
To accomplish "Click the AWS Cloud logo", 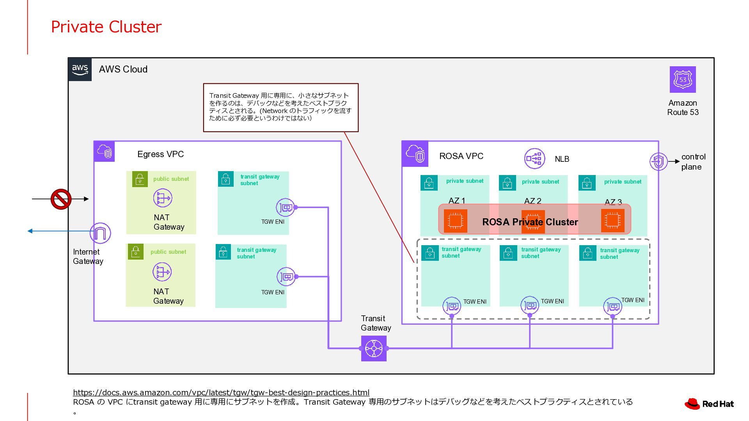I will (80, 69).
